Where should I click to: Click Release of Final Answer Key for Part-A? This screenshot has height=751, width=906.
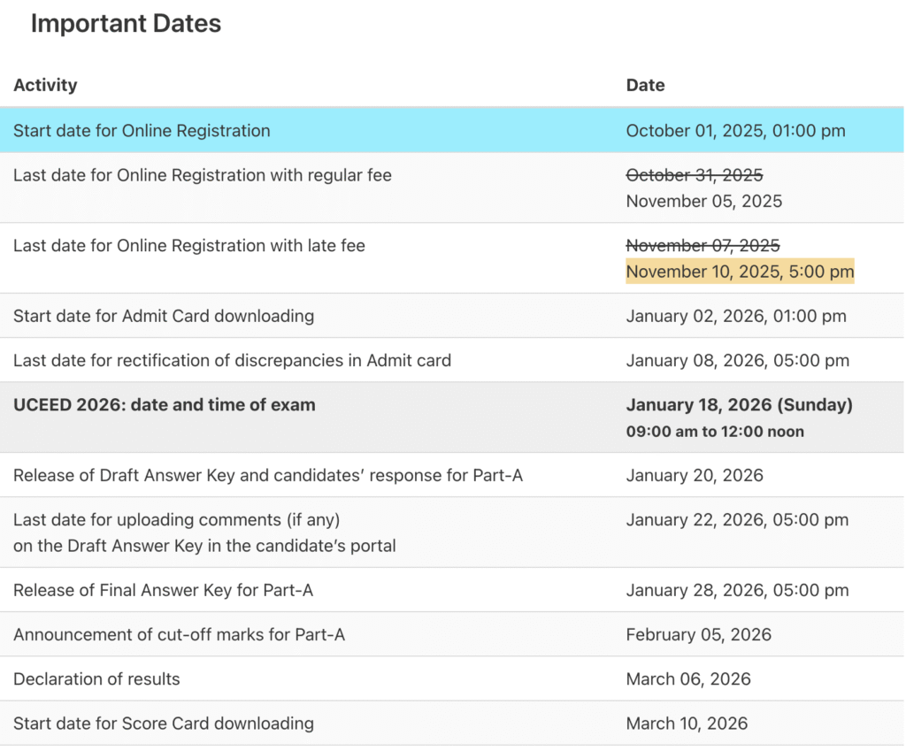click(163, 590)
